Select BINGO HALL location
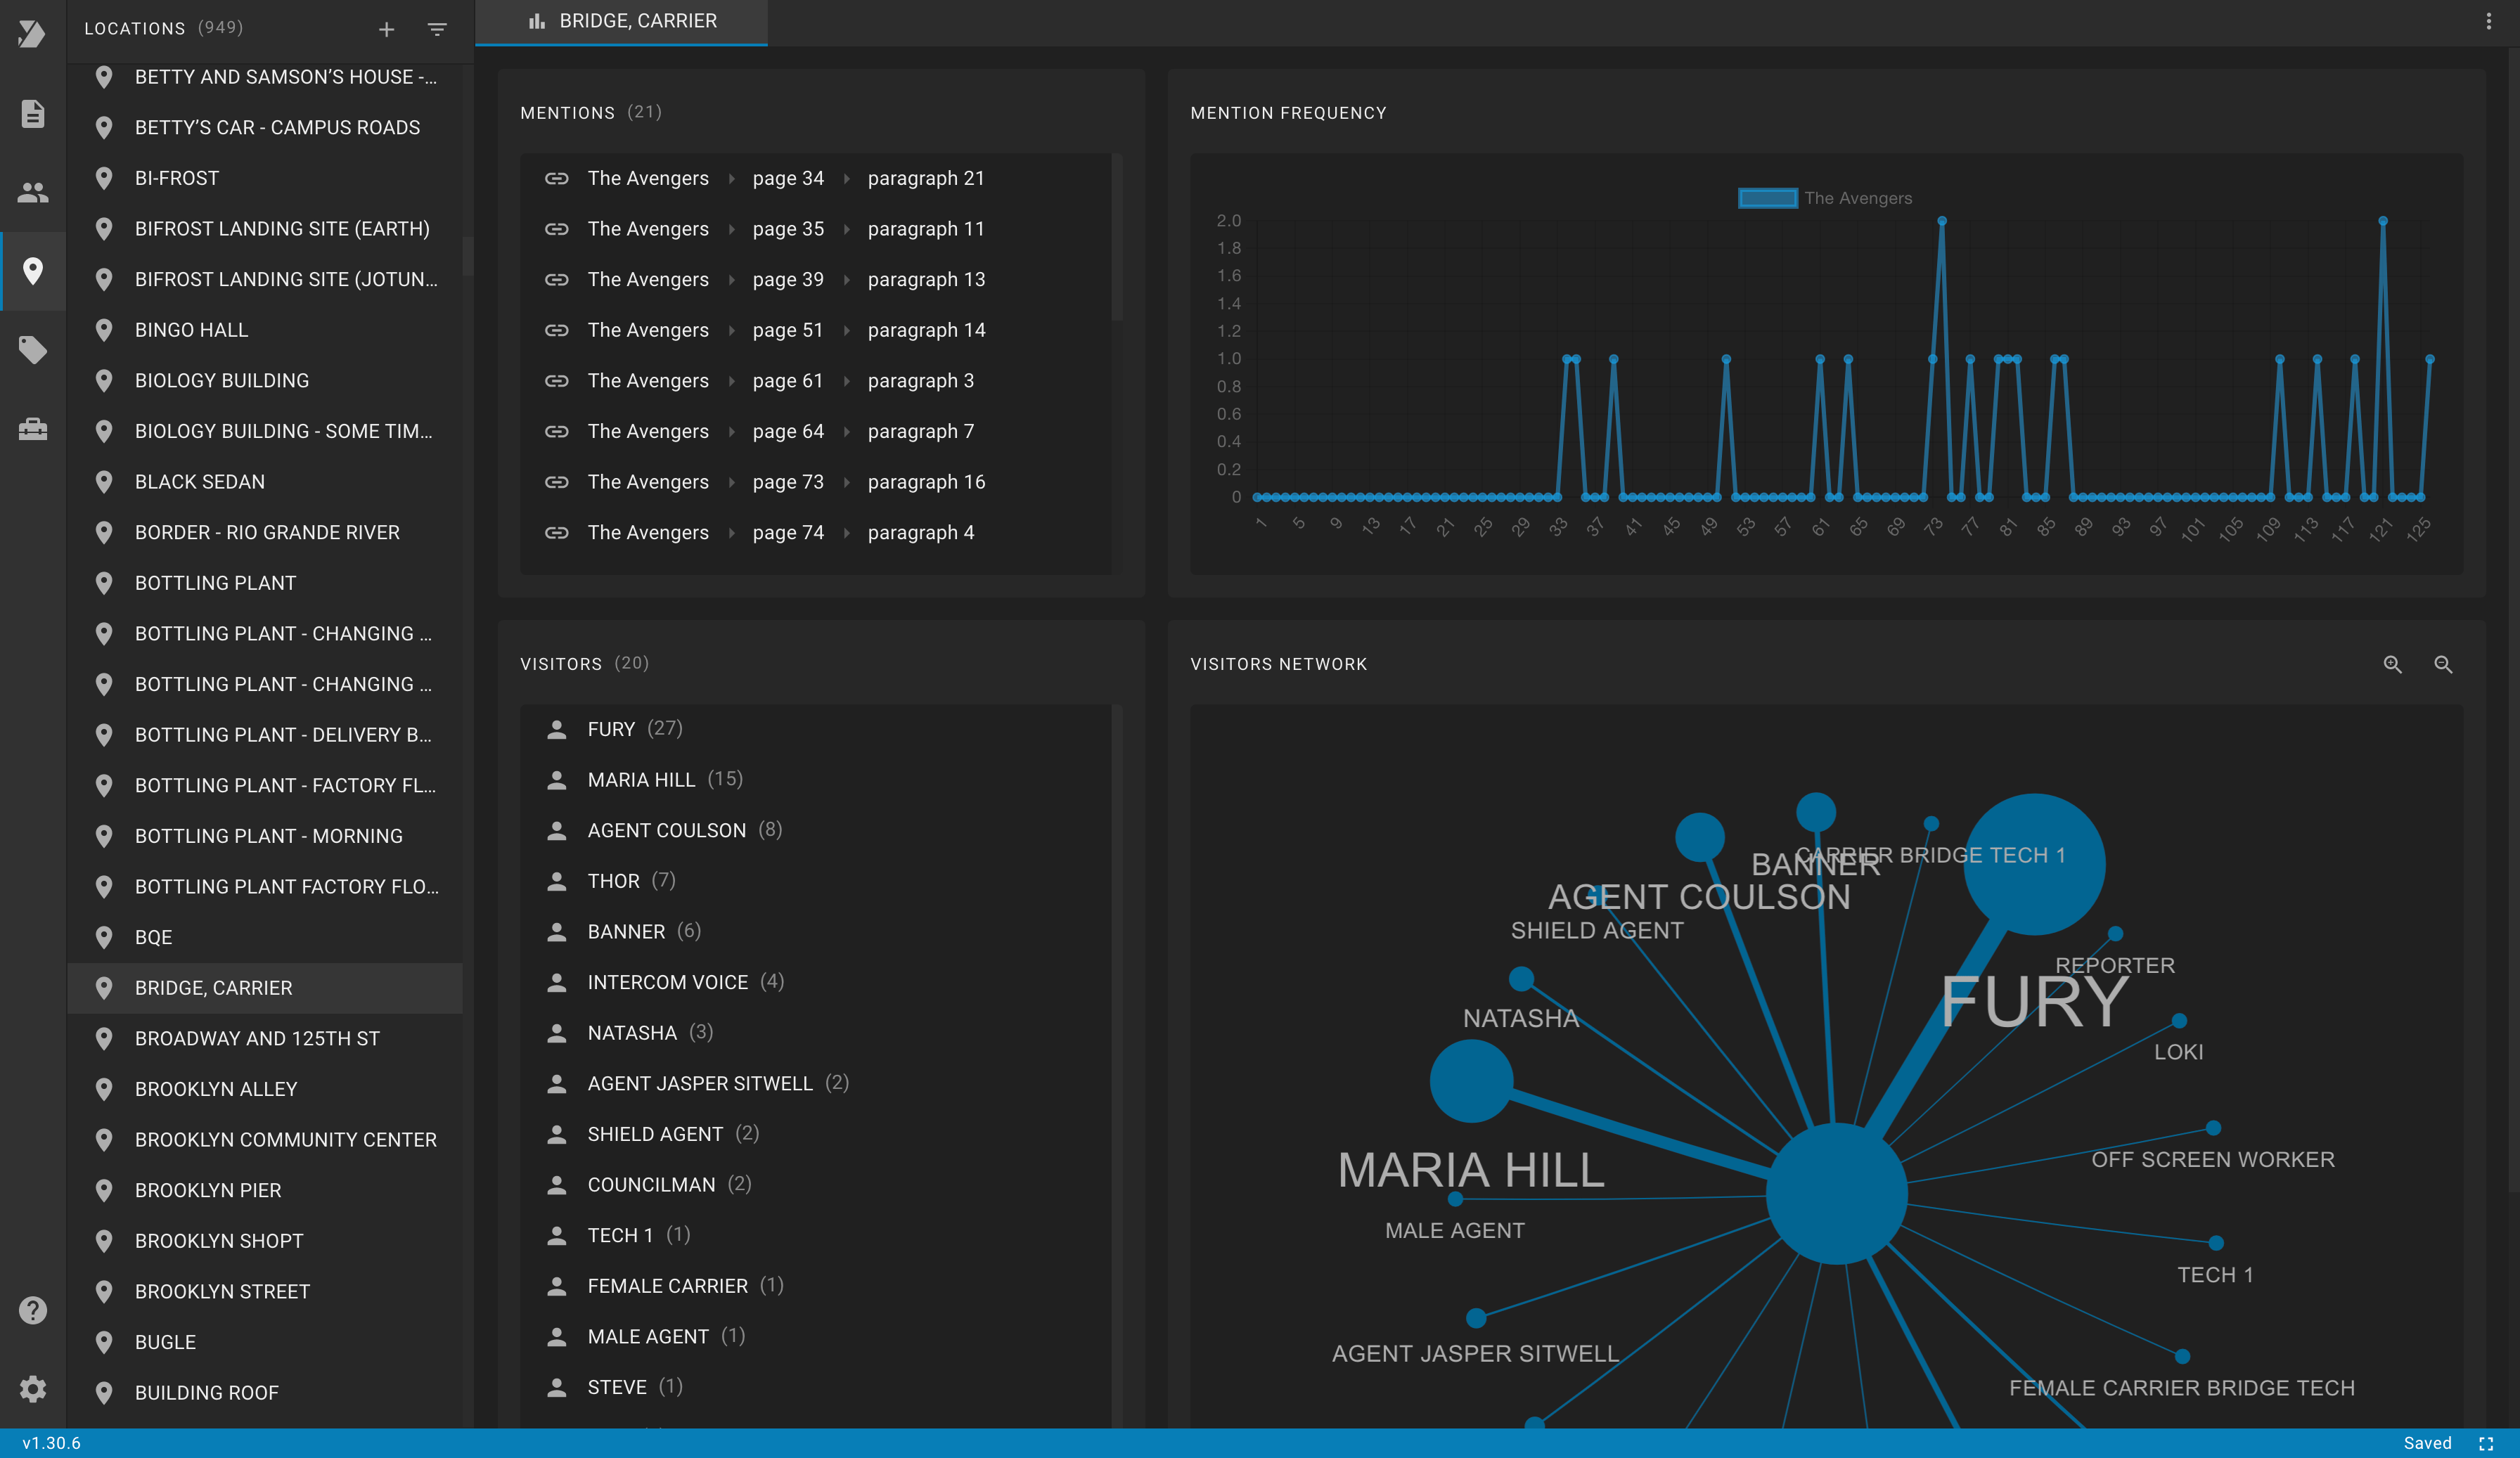The image size is (2520, 1458). click(265, 330)
